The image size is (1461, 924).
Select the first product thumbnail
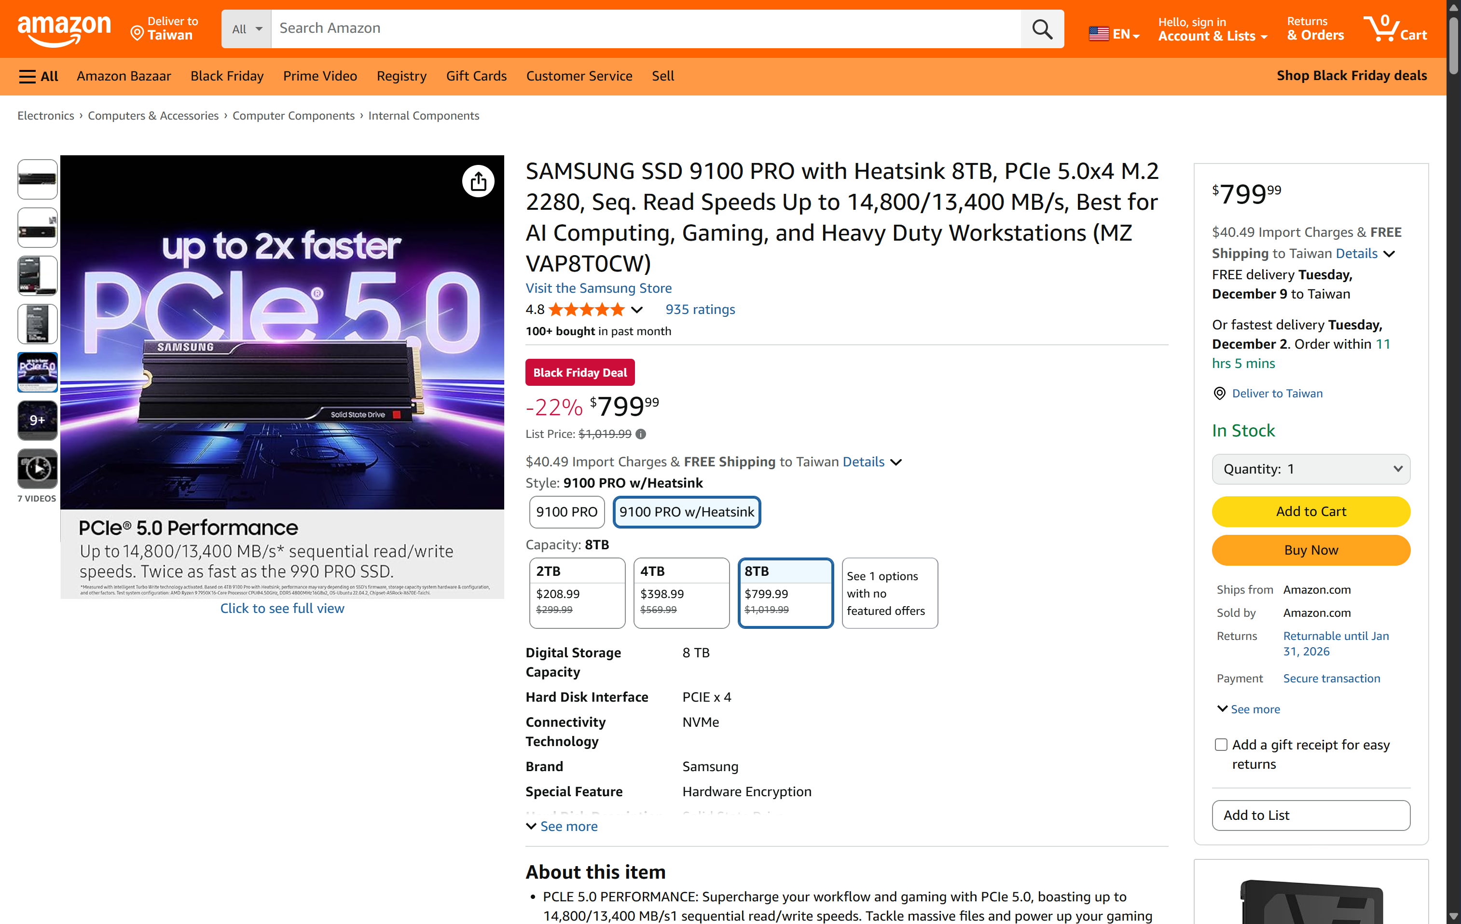[x=38, y=179]
